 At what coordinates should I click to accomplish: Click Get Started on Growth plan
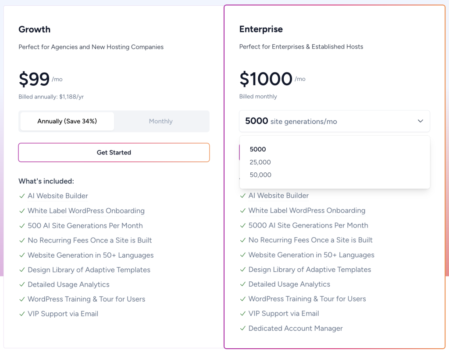coord(114,152)
